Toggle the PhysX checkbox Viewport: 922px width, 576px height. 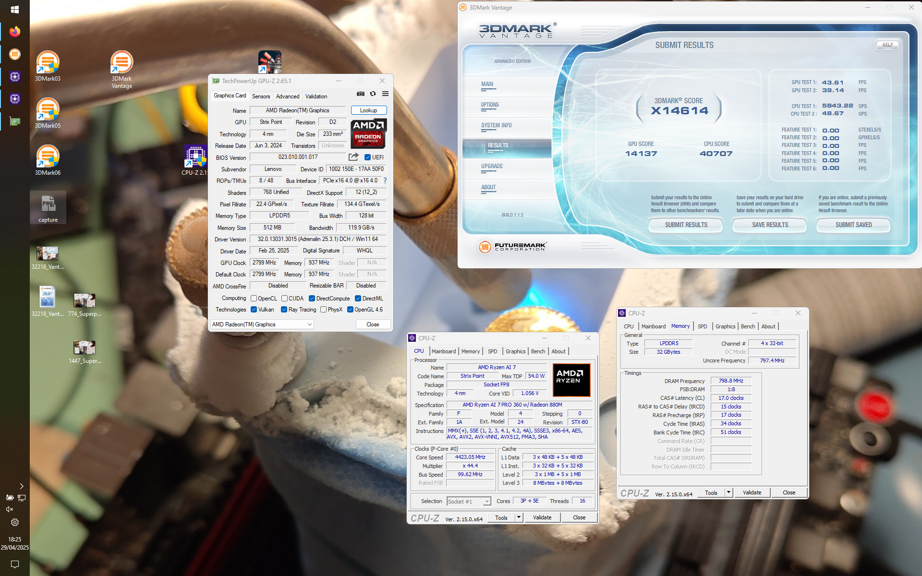(x=323, y=310)
